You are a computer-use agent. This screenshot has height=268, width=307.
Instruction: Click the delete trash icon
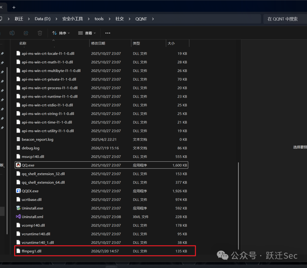[x=40, y=33]
